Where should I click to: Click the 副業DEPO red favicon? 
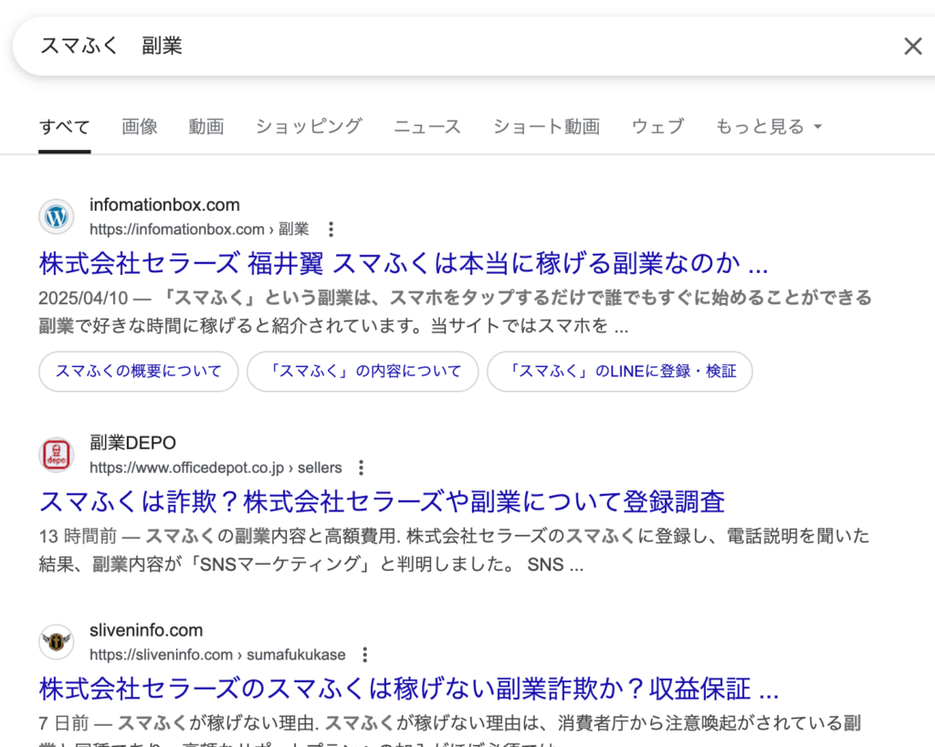point(57,455)
